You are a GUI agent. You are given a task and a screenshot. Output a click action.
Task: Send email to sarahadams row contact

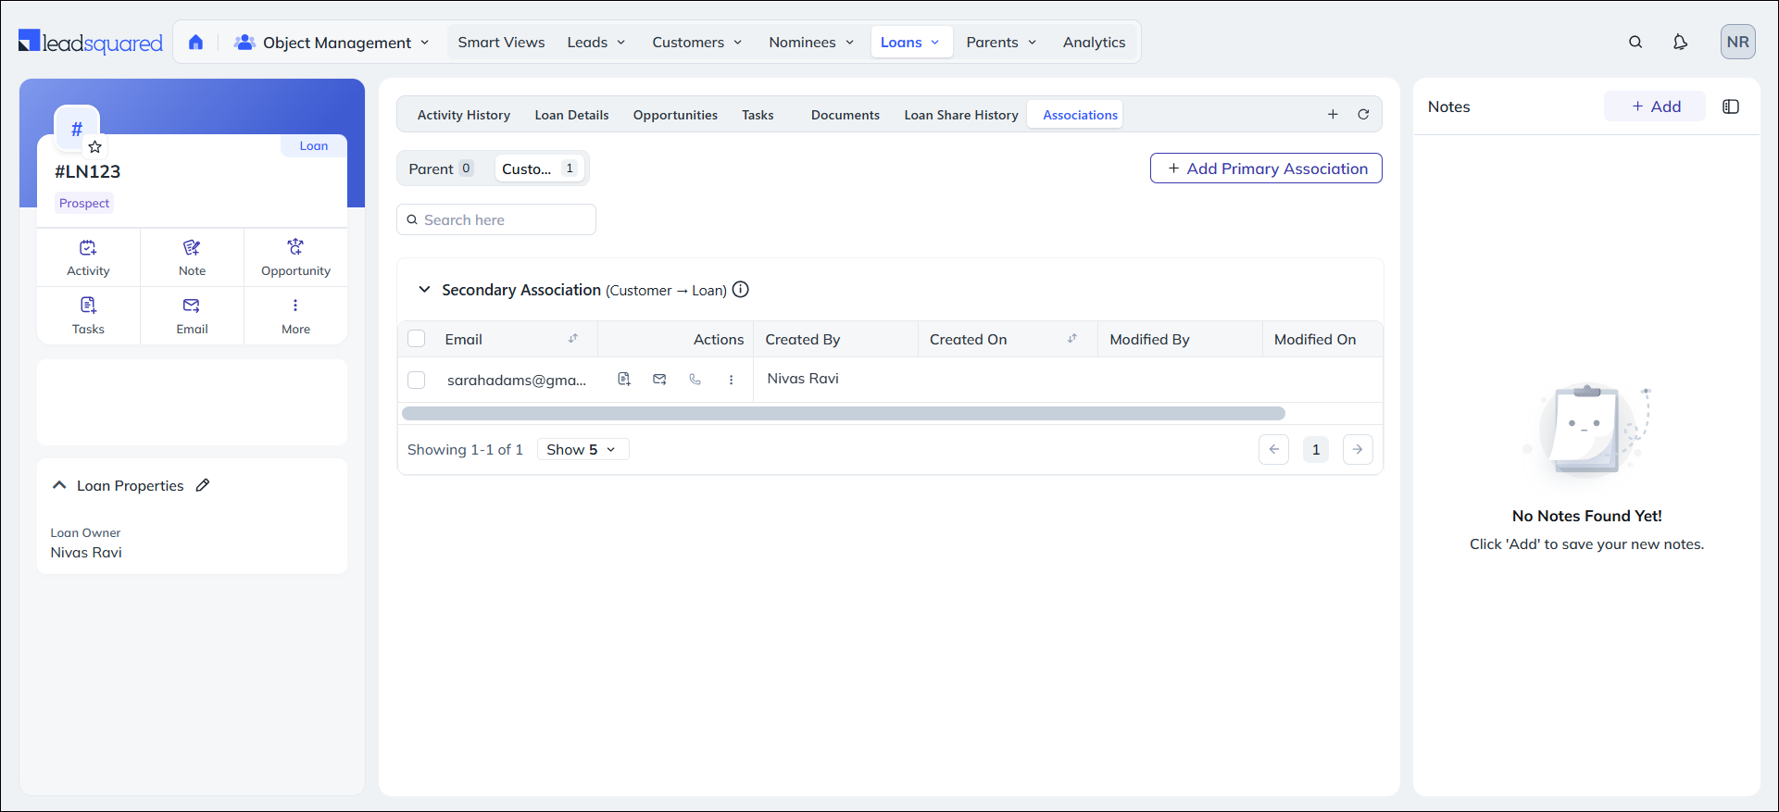coord(659,380)
